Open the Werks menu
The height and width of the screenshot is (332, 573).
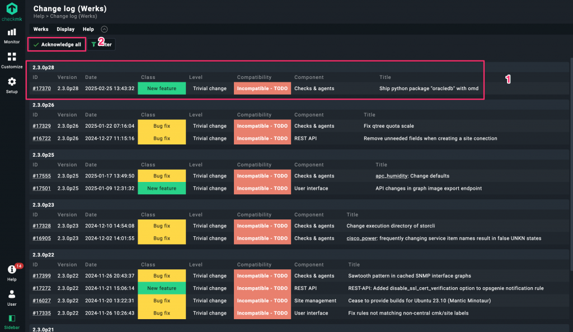coord(41,29)
